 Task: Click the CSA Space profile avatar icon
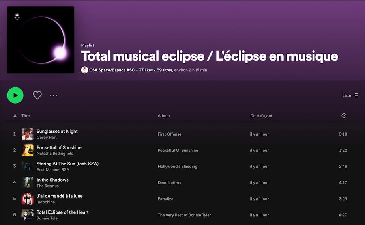pos(84,70)
